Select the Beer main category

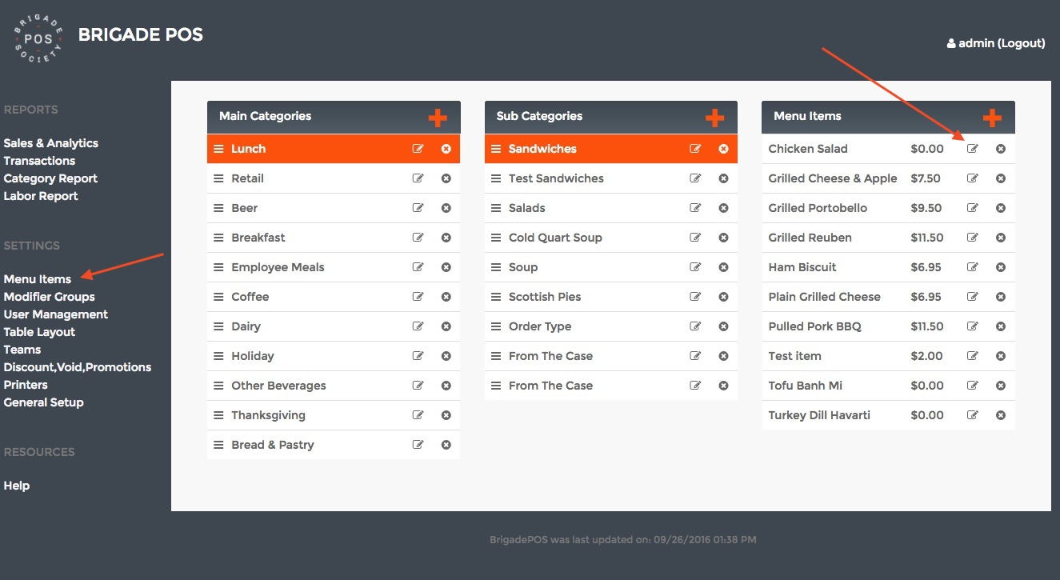coord(245,208)
